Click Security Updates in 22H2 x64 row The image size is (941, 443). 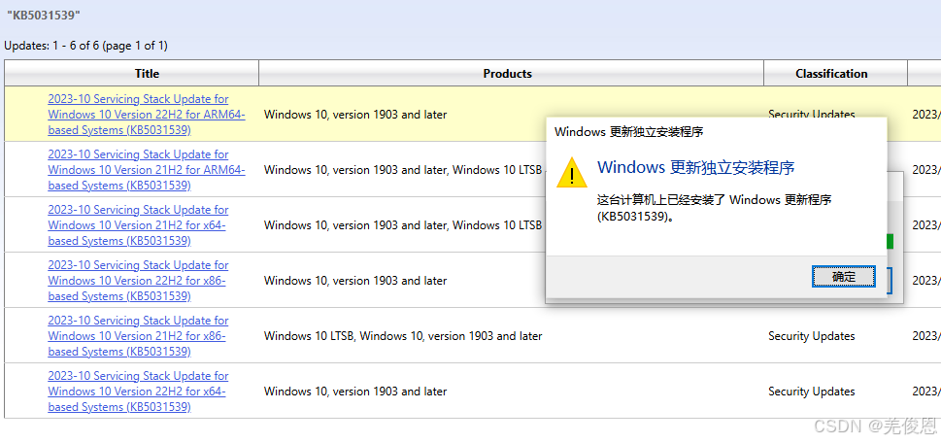pos(812,391)
